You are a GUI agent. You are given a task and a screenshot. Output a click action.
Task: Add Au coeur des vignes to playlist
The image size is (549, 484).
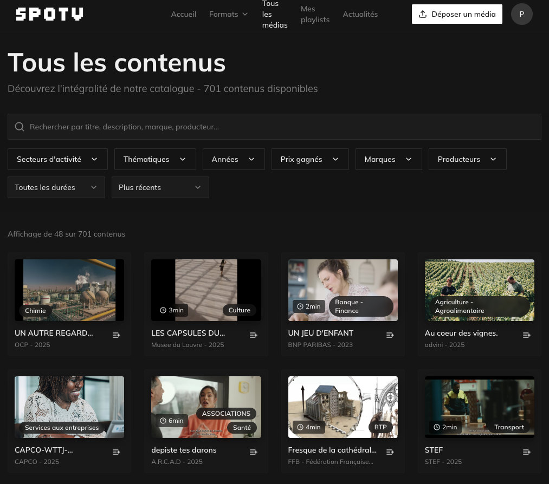coord(526,335)
